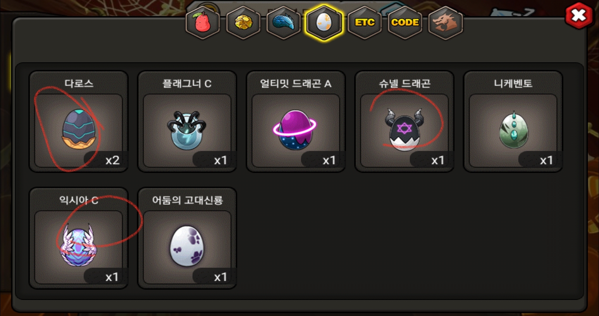Select the spotted egg tab
This screenshot has height=316, width=599.
point(324,23)
